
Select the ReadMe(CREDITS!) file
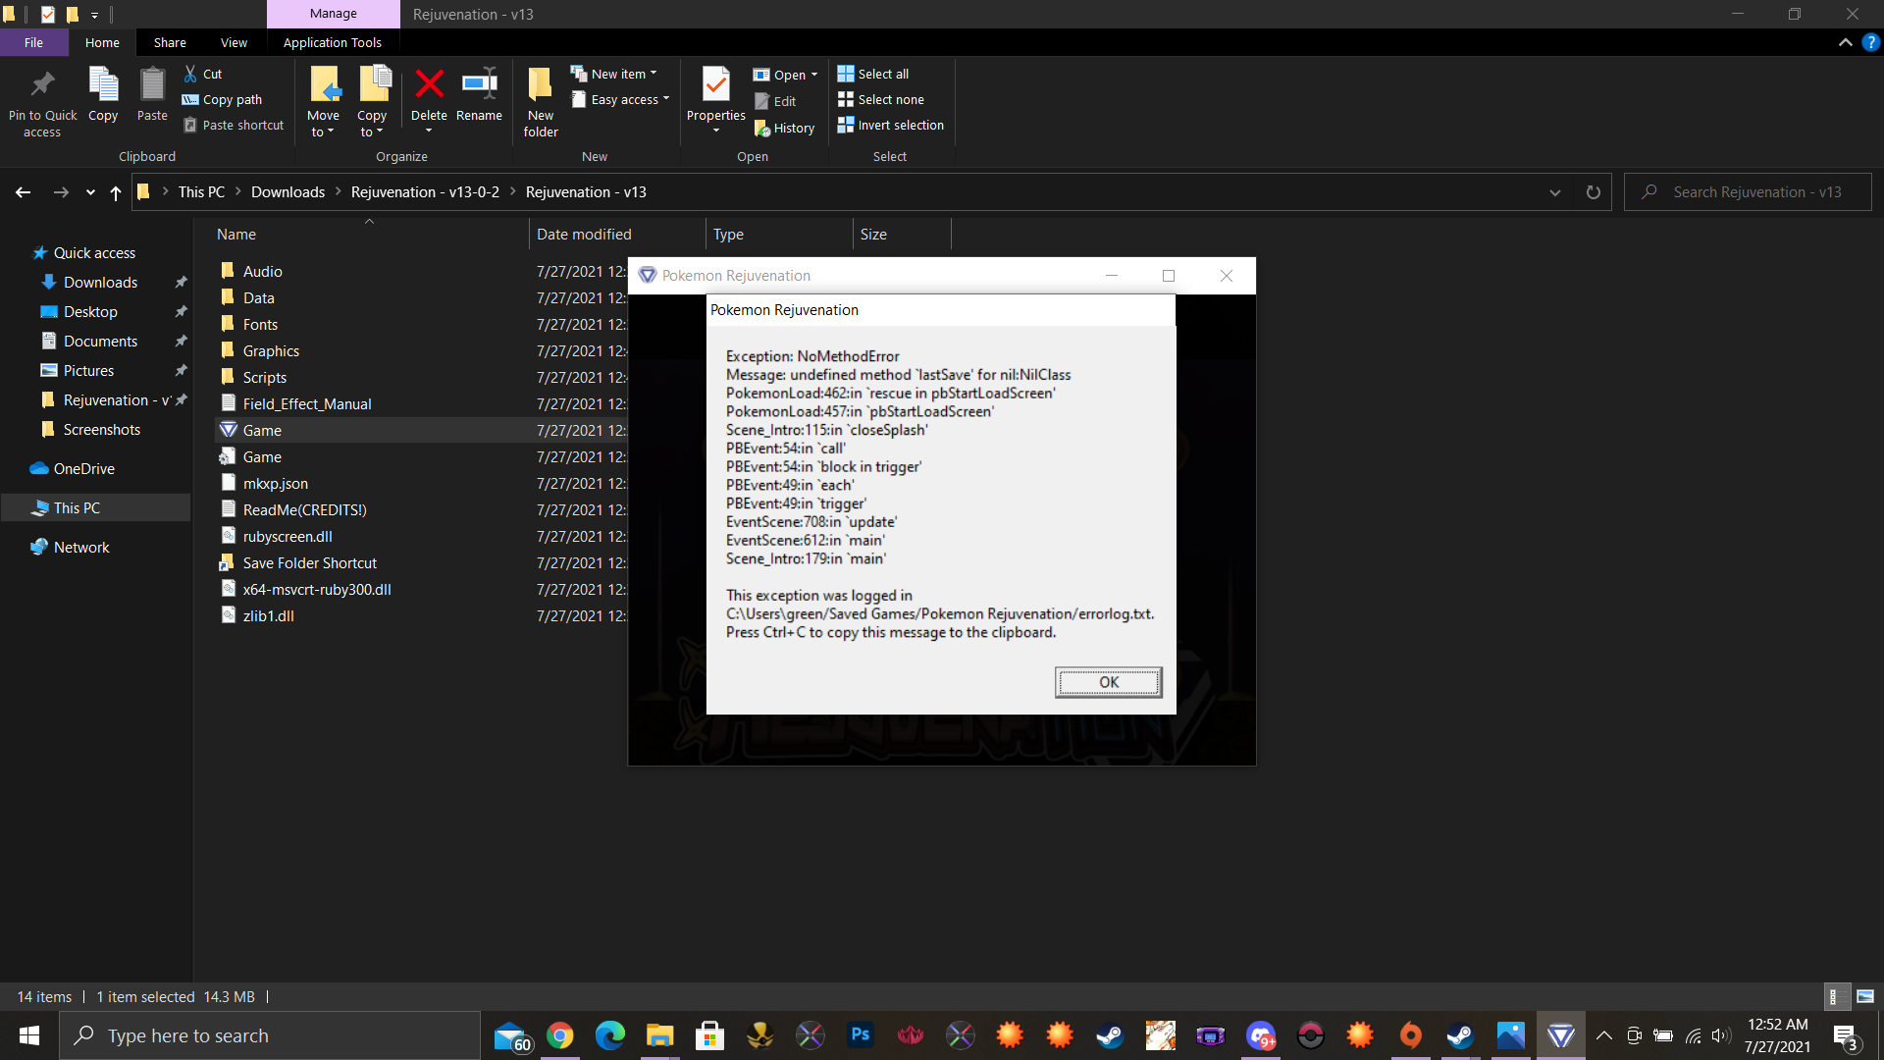coord(304,509)
